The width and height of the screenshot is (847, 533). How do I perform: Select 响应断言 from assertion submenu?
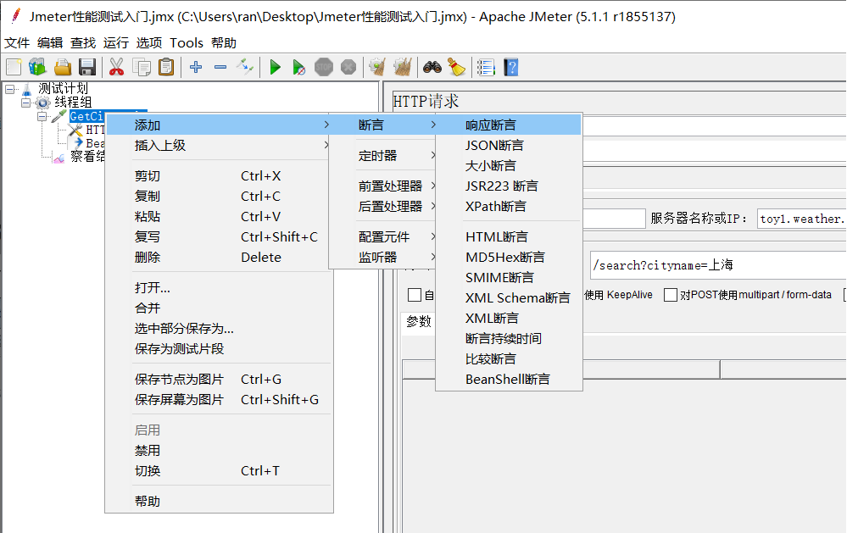[509, 125]
